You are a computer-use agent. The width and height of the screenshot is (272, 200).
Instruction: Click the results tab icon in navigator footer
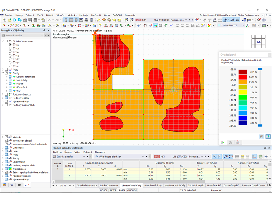pos(27,185)
